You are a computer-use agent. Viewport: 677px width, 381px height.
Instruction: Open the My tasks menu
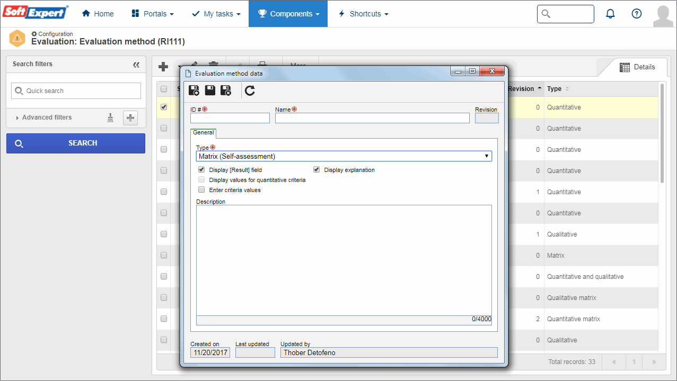(216, 14)
